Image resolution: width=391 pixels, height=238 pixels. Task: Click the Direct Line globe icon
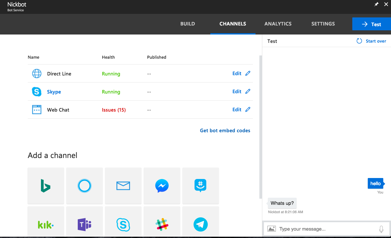pos(37,74)
